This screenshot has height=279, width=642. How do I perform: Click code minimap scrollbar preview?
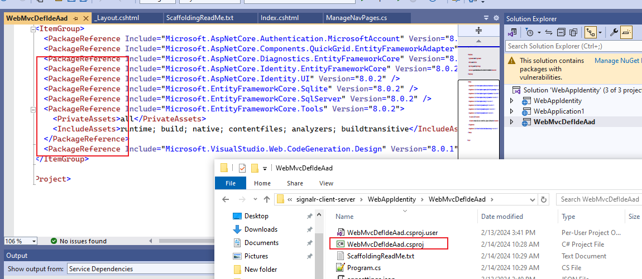pyautogui.click(x=479, y=102)
